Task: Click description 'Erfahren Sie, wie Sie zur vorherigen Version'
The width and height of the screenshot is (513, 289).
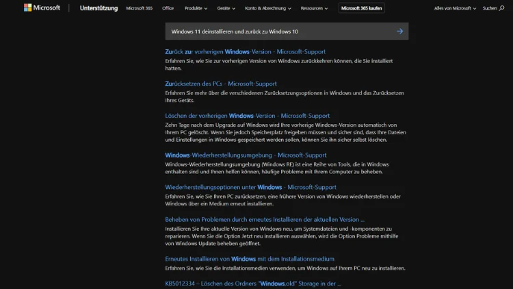Action: (279, 64)
